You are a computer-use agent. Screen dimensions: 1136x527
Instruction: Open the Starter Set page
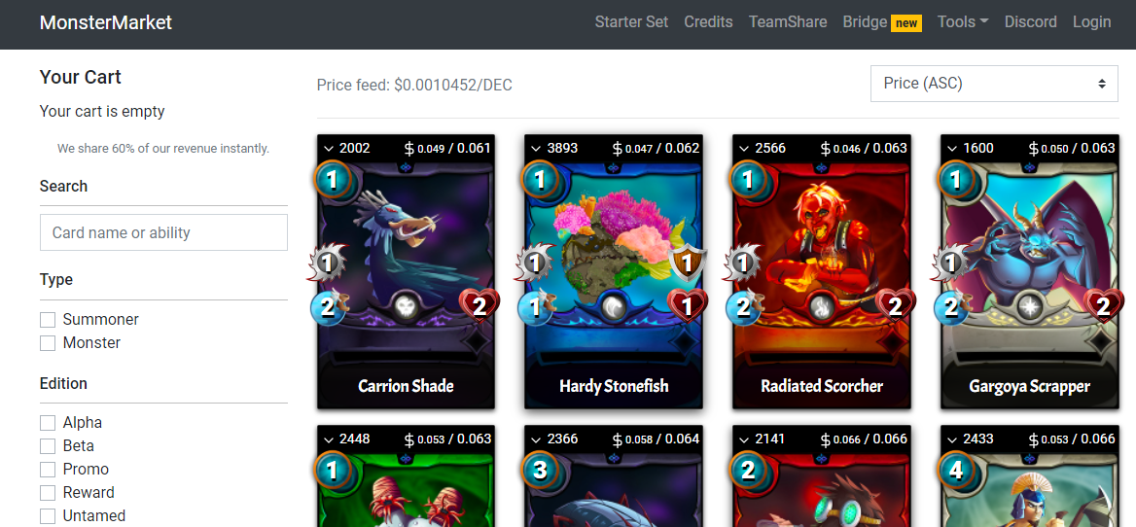pos(631,21)
